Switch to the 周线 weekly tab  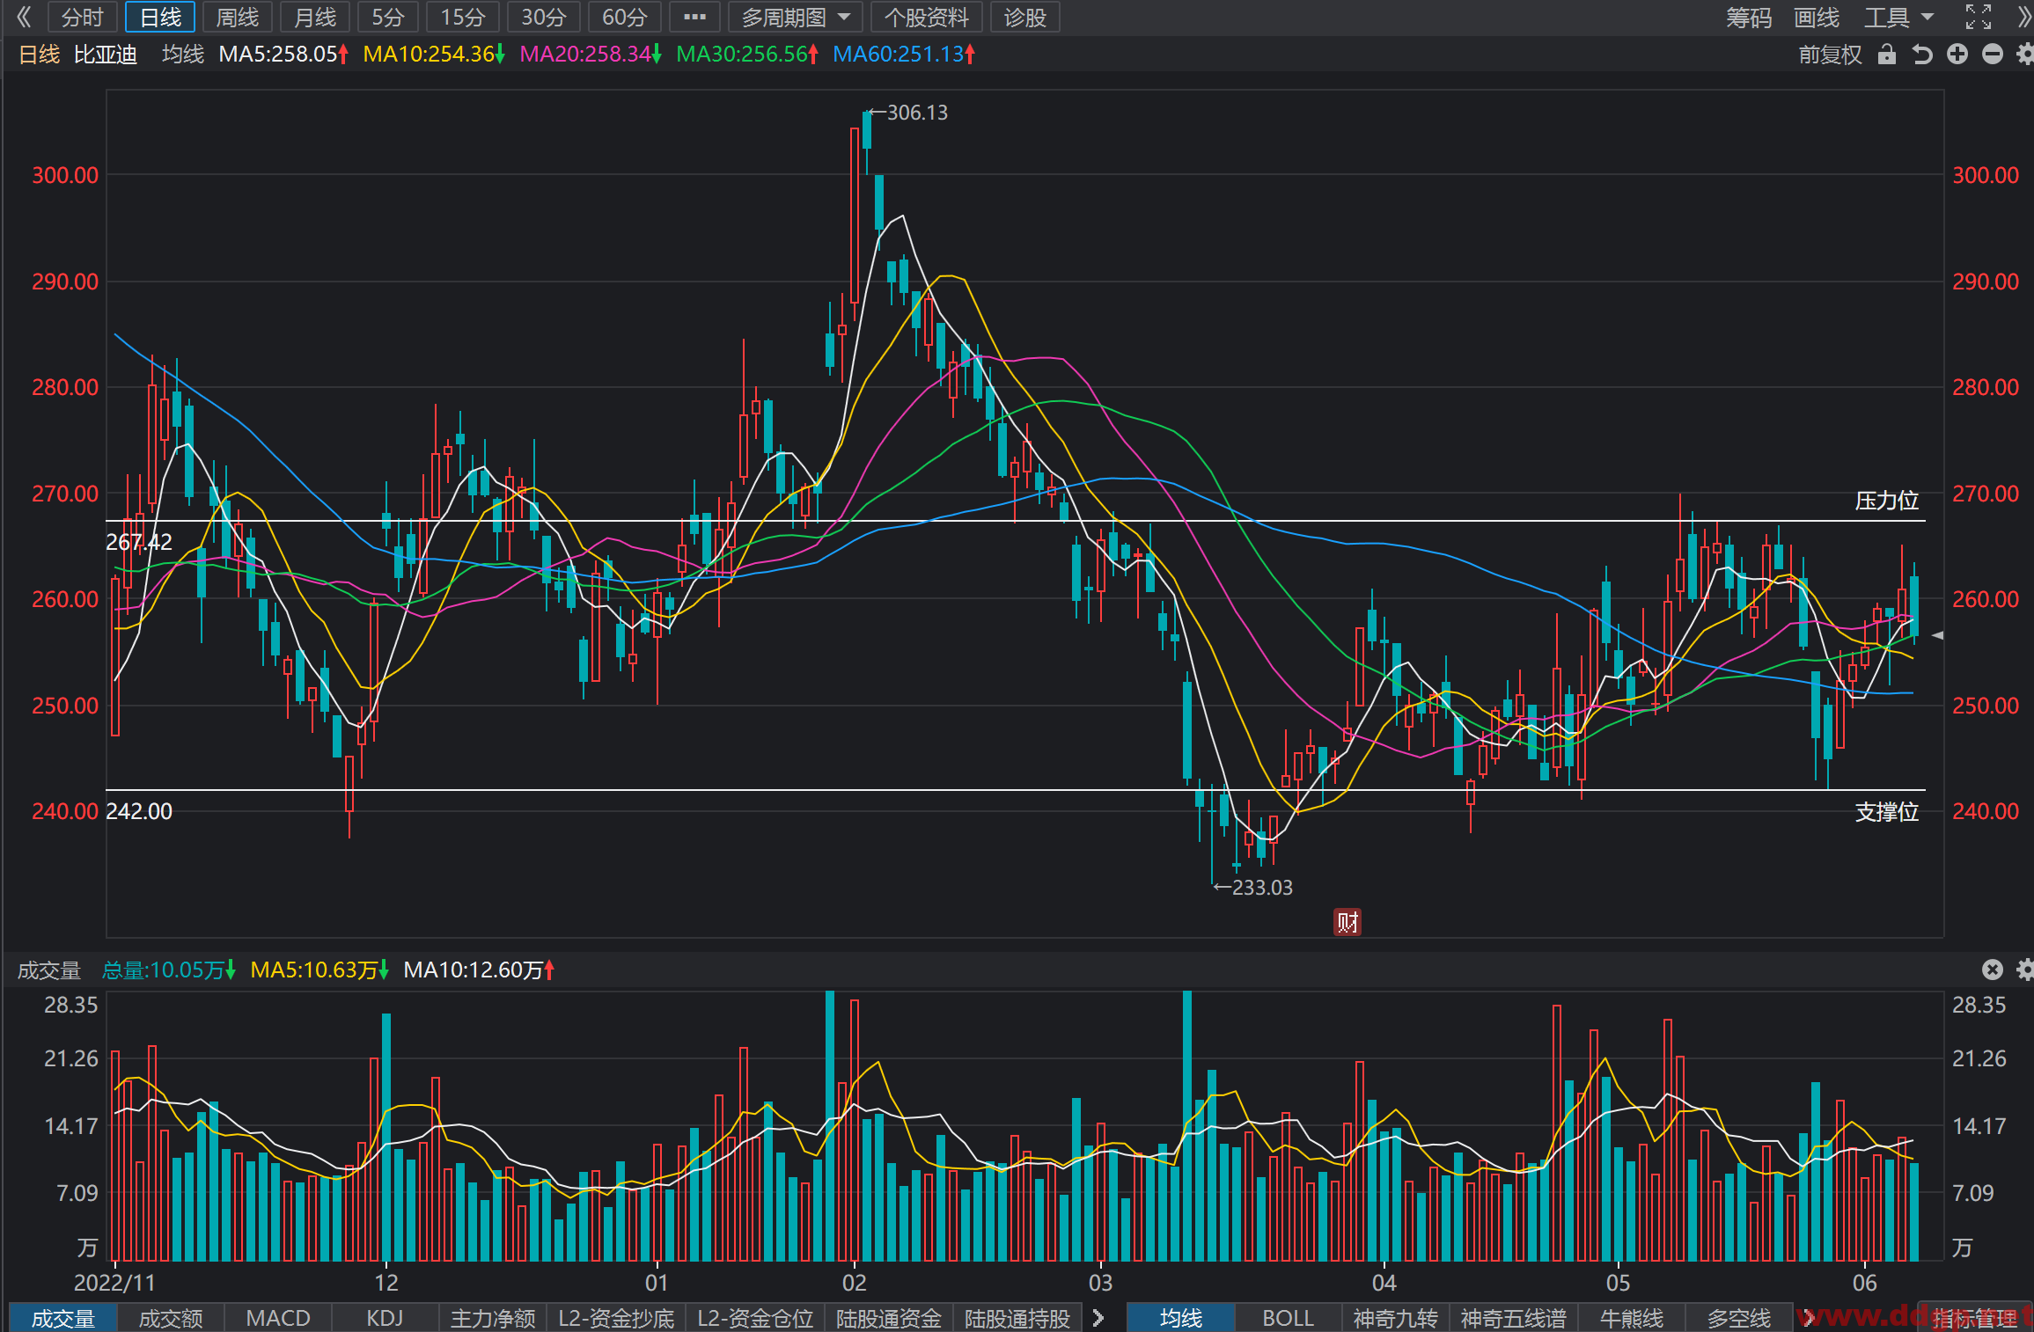pyautogui.click(x=238, y=17)
